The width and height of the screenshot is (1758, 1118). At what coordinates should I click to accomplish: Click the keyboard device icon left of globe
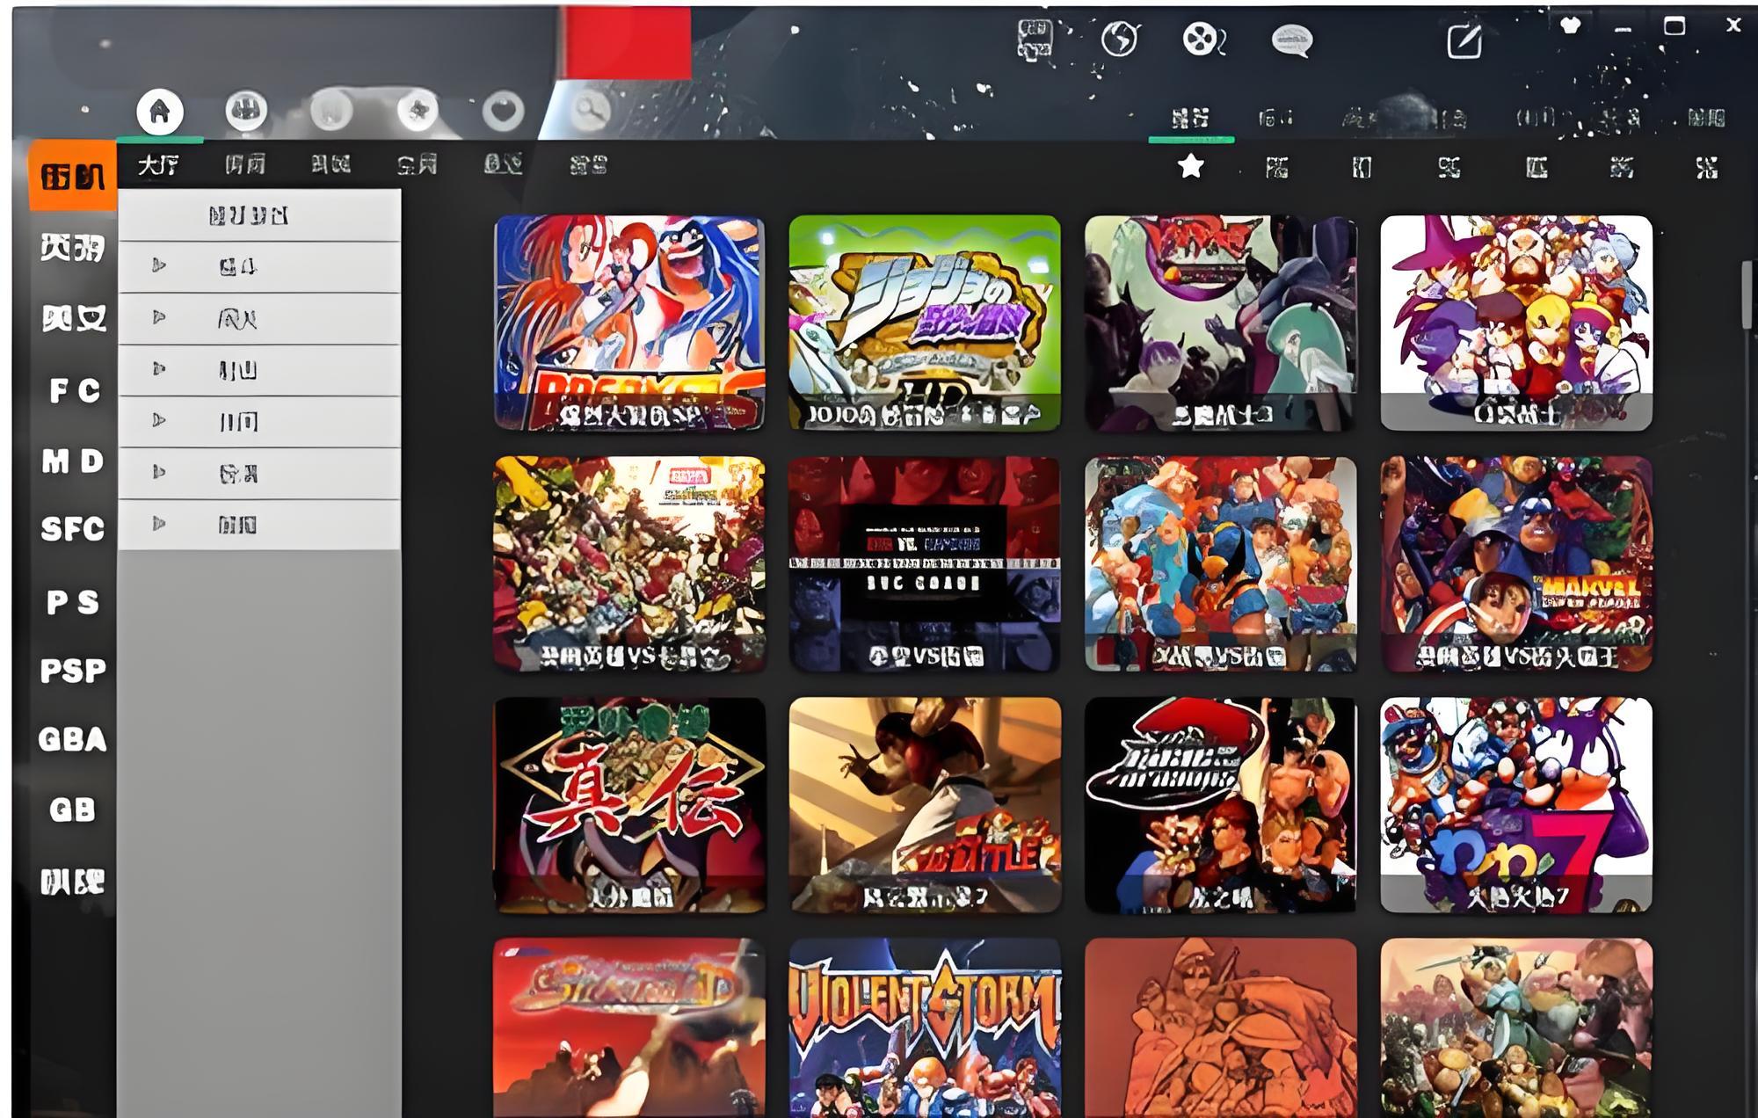1035,40
